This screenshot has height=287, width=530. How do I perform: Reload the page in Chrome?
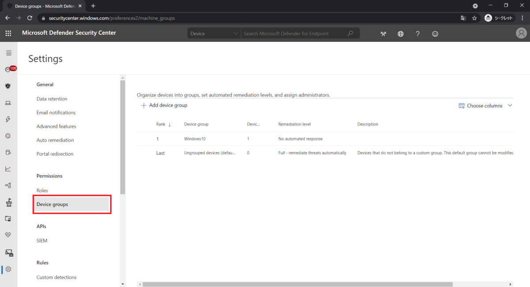30,18
